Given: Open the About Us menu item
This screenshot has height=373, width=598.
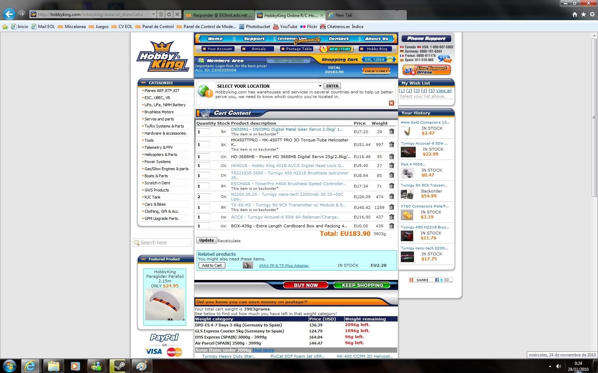Looking at the screenshot, I should (377, 39).
